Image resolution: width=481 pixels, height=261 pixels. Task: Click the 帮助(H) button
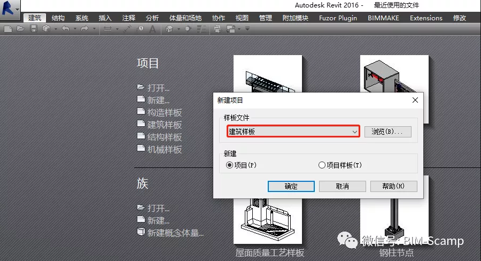(x=393, y=186)
